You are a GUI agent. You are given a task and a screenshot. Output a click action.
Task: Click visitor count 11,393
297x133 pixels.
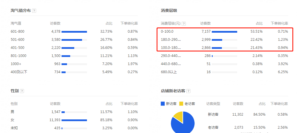point(55,120)
